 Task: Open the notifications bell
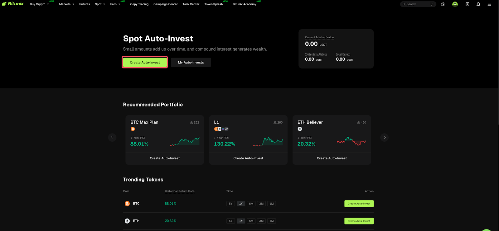(478, 4)
